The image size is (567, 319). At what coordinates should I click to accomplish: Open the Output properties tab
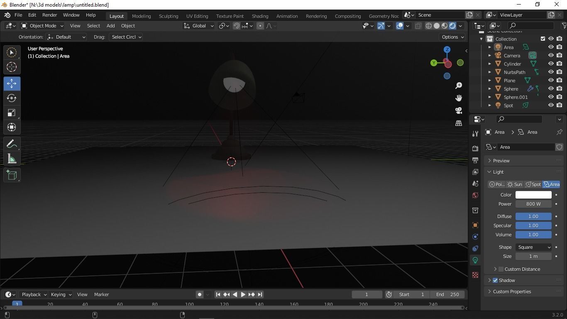475,160
